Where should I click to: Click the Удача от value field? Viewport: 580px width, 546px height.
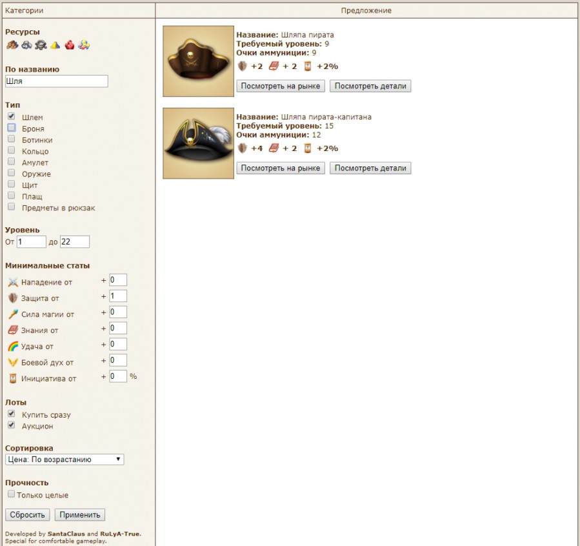coord(118,344)
